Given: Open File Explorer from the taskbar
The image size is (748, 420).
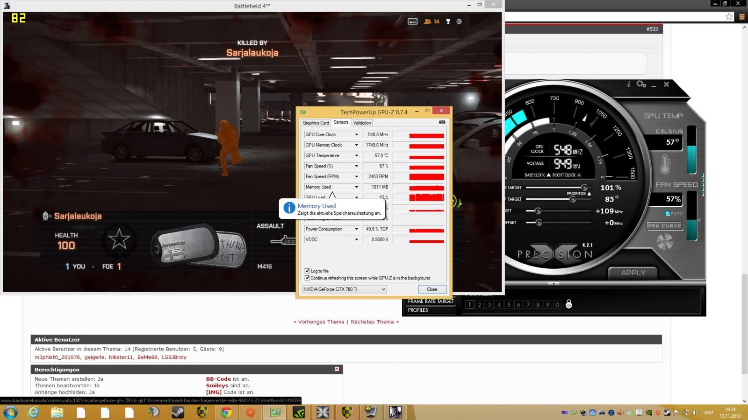Looking at the screenshot, I should (x=57, y=413).
